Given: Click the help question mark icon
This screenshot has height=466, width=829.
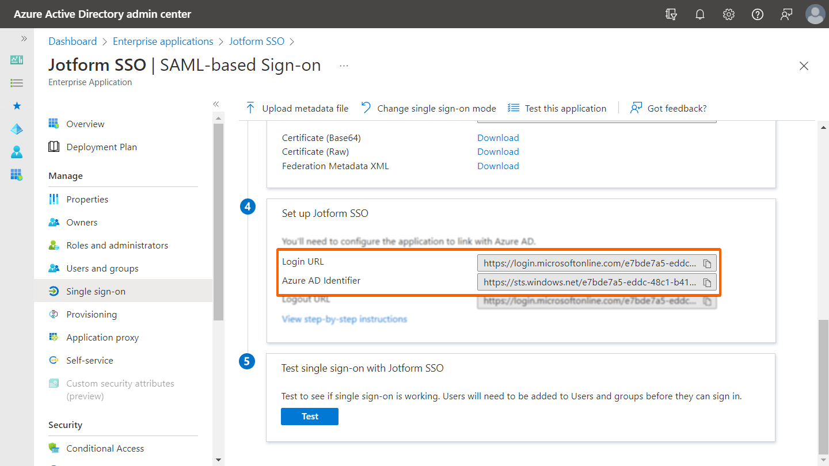Looking at the screenshot, I should [x=758, y=14].
